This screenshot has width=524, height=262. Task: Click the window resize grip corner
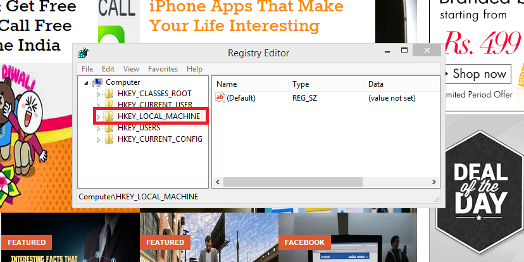coord(437,199)
